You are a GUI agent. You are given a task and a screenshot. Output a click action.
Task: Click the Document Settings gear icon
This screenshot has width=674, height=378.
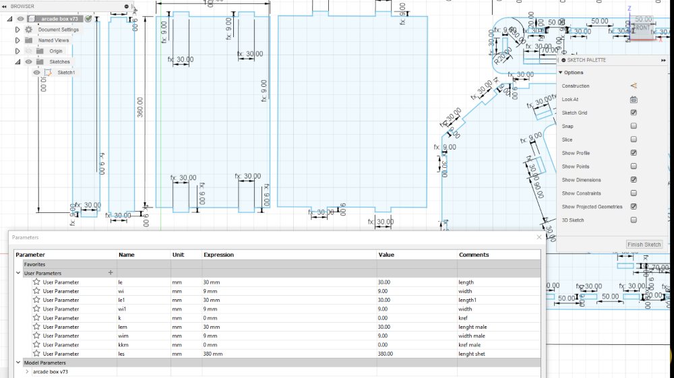click(28, 30)
